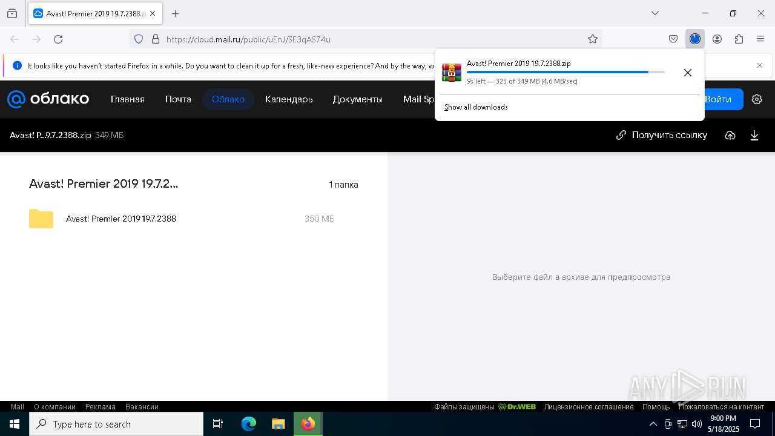The image size is (775, 436).
Task: Open Лицензионное соглашение link
Action: click(589, 407)
